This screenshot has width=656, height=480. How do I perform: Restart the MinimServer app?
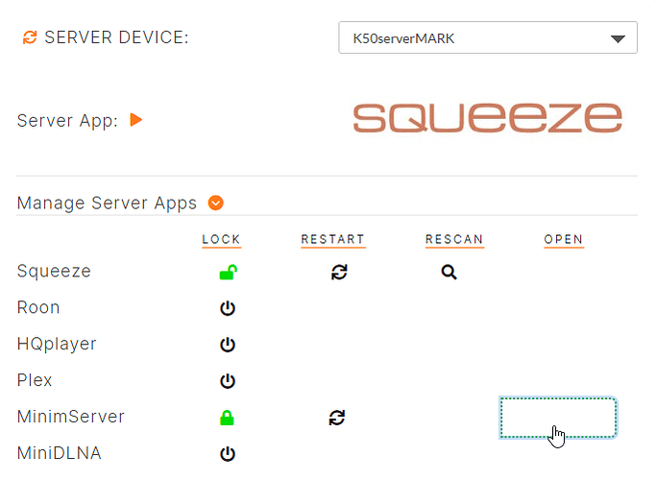pos(336,418)
